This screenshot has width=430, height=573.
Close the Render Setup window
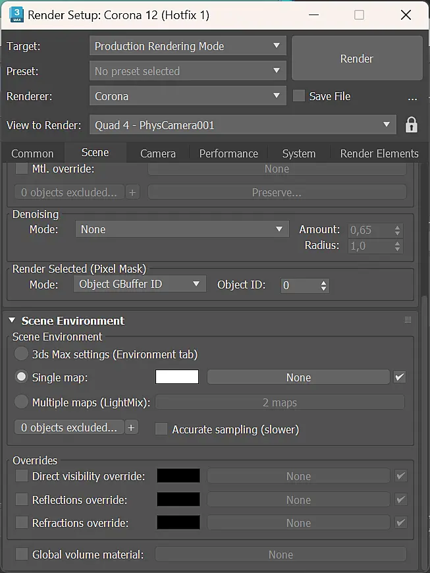tap(406, 15)
